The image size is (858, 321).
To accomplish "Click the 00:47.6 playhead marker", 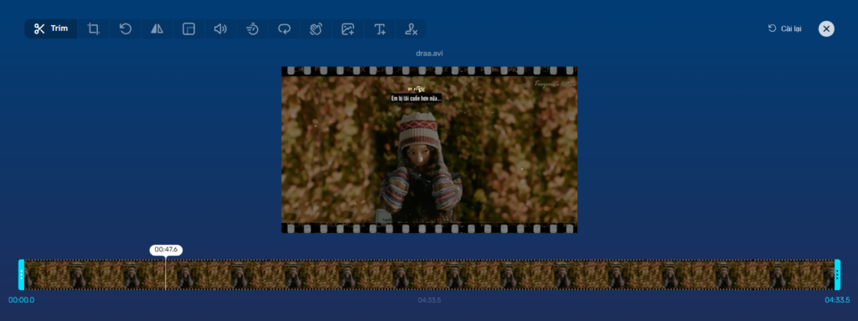I will tap(166, 250).
